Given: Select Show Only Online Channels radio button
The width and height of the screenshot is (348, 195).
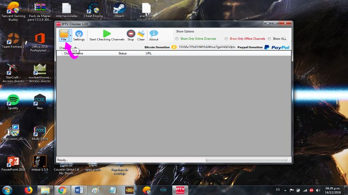Looking at the screenshot, I should pyautogui.click(x=177, y=39).
